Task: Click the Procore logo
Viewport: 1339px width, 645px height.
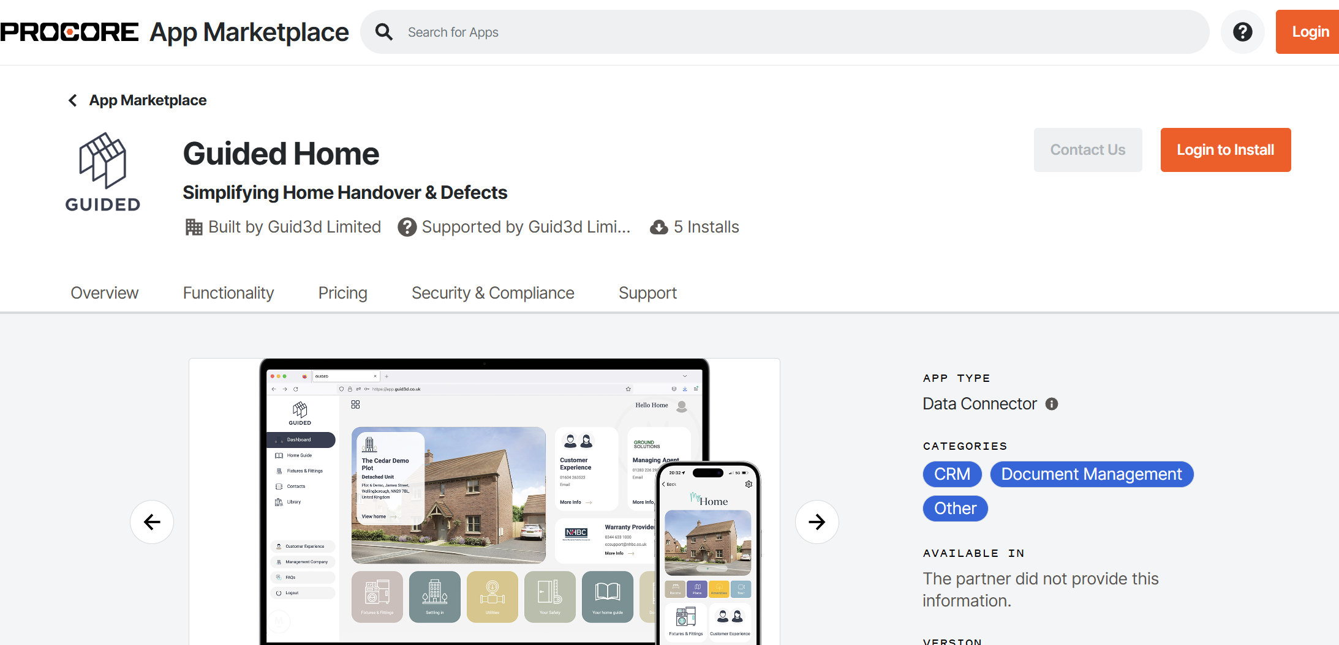Action: [x=69, y=32]
